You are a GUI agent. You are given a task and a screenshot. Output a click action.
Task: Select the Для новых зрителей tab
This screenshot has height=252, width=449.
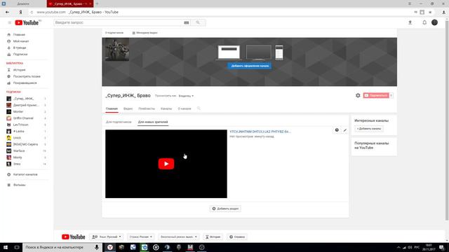click(153, 122)
